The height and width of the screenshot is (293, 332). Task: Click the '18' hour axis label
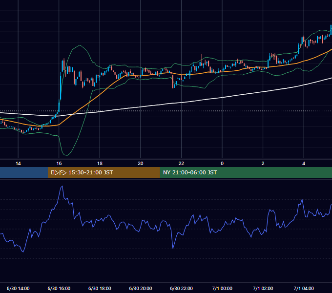pyautogui.click(x=100, y=164)
